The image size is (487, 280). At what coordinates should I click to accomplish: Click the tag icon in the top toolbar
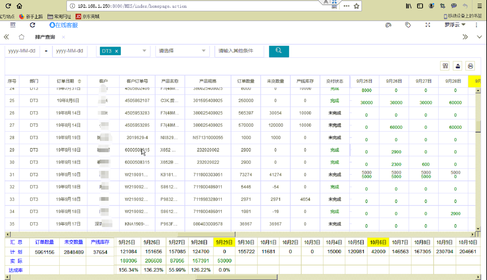click(408, 25)
